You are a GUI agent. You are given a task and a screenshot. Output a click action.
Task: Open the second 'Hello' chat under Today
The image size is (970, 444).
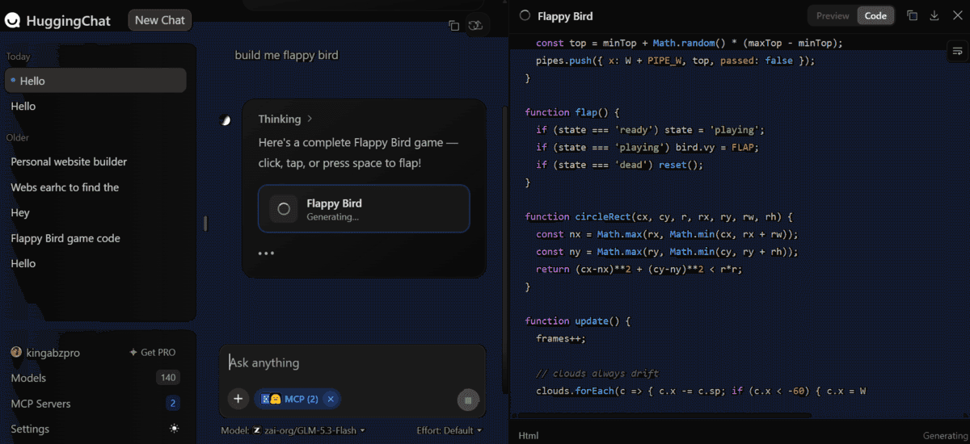pos(95,106)
